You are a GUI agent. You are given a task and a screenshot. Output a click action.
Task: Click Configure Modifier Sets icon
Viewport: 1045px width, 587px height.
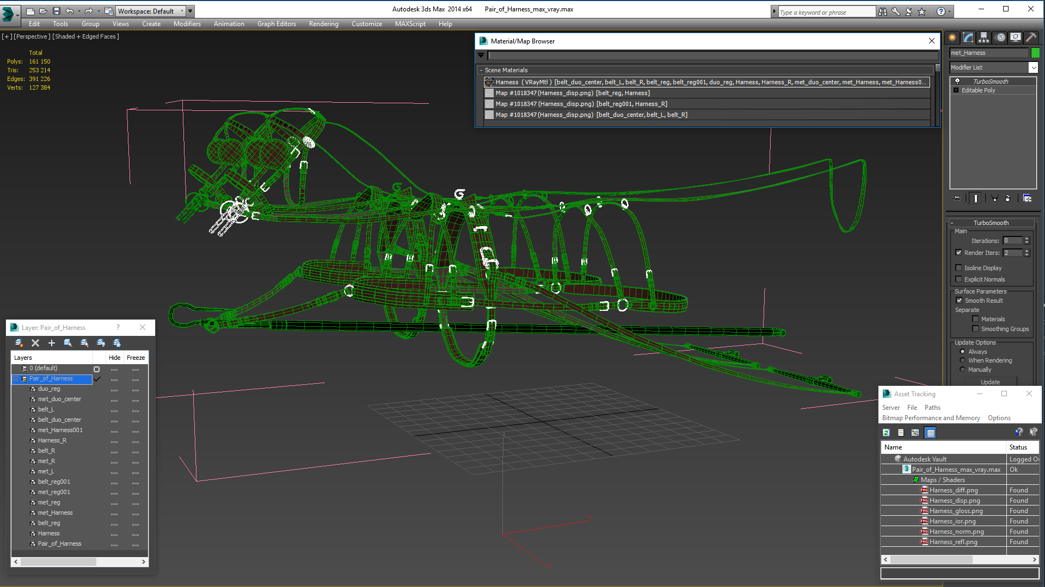[x=1027, y=198]
